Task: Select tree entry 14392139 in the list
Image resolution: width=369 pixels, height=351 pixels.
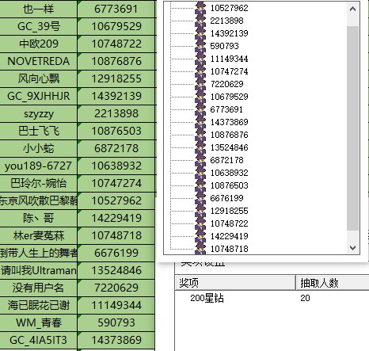Action: 229,33
